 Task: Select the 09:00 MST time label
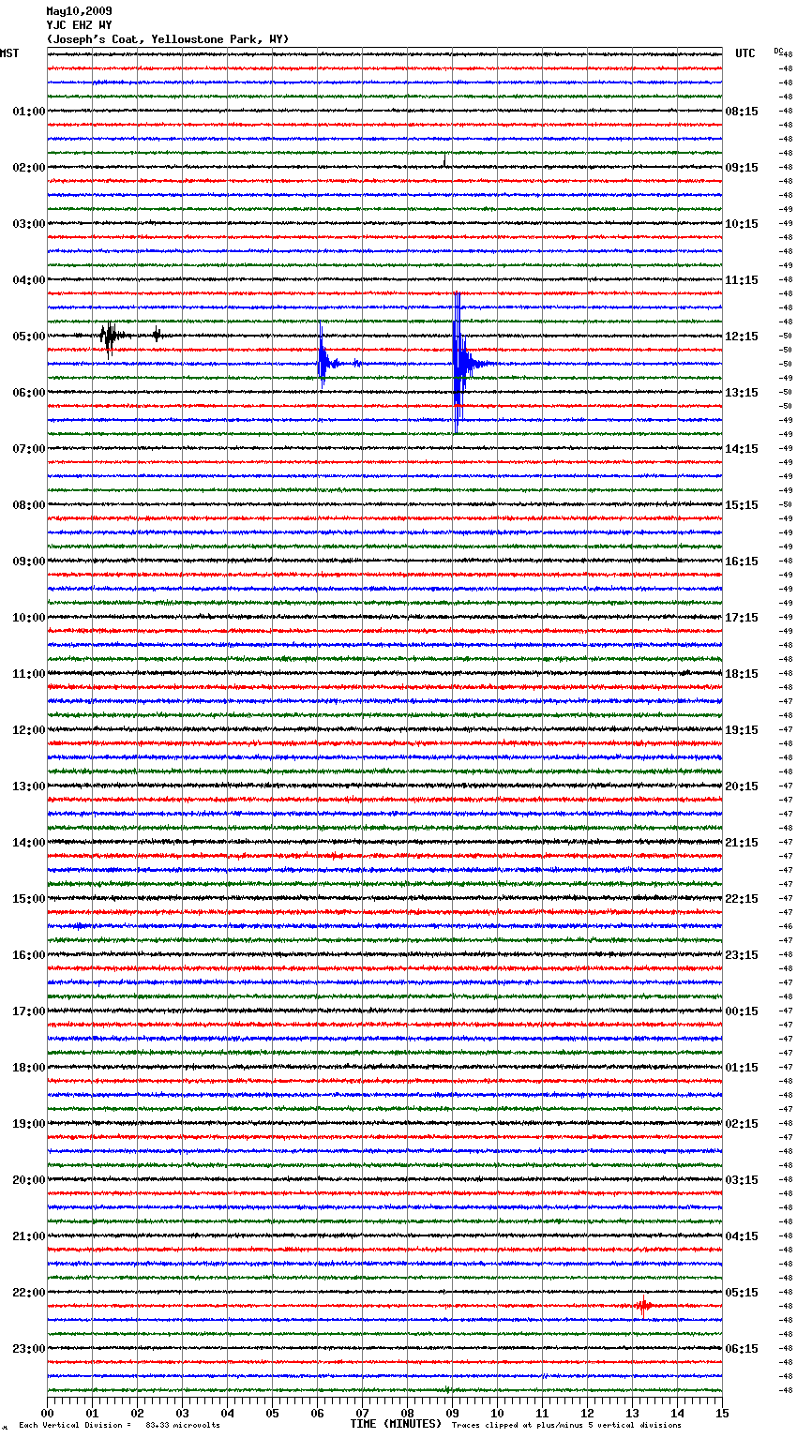click(28, 562)
